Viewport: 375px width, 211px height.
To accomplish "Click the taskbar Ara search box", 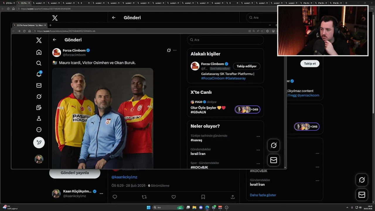I will [x=168, y=207].
